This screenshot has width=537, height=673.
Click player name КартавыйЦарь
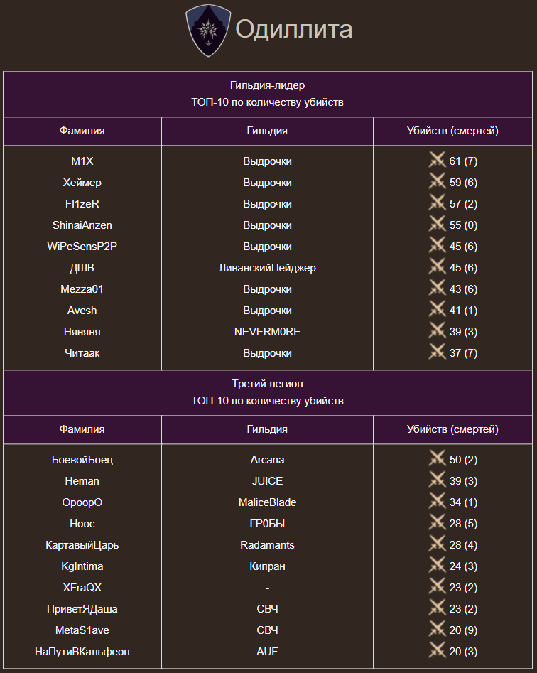coord(82,545)
